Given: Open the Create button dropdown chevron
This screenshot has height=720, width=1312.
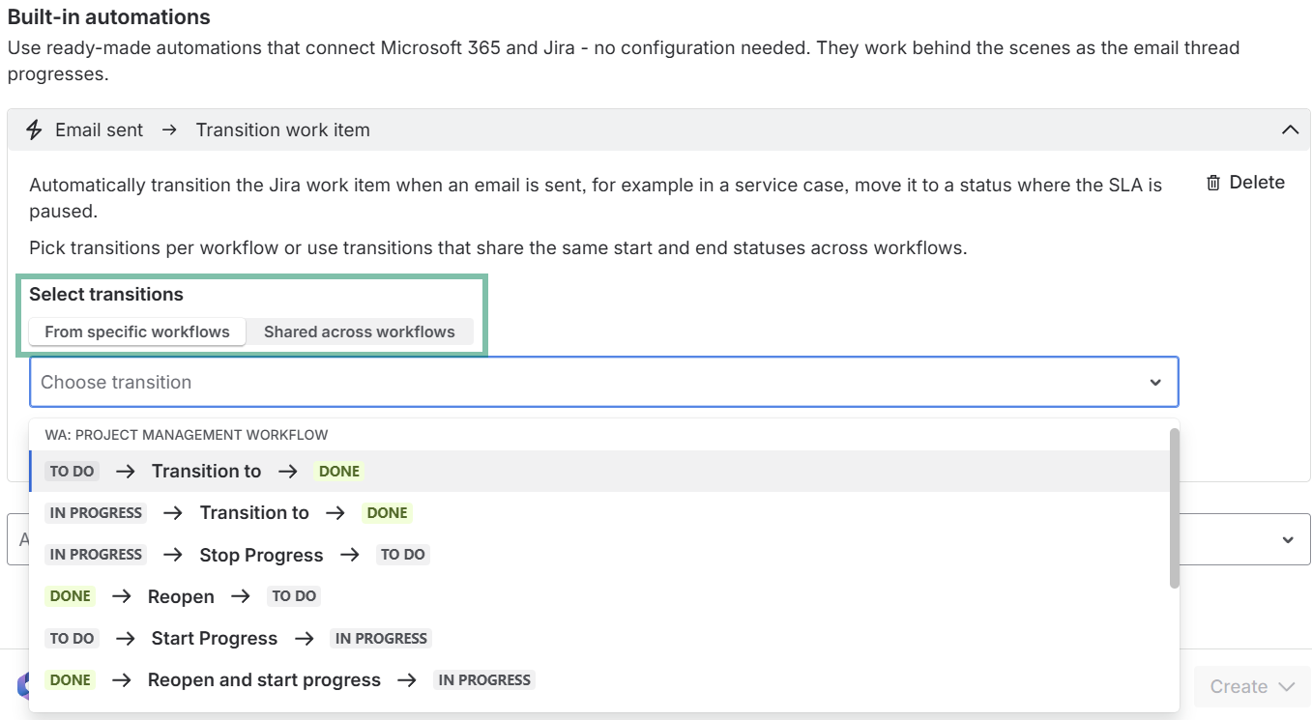Looking at the screenshot, I should (x=1286, y=687).
